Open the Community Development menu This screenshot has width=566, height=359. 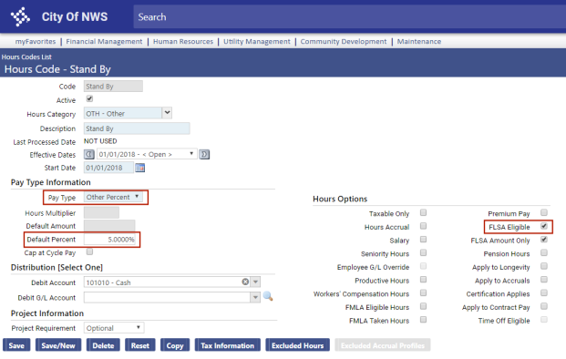click(344, 42)
